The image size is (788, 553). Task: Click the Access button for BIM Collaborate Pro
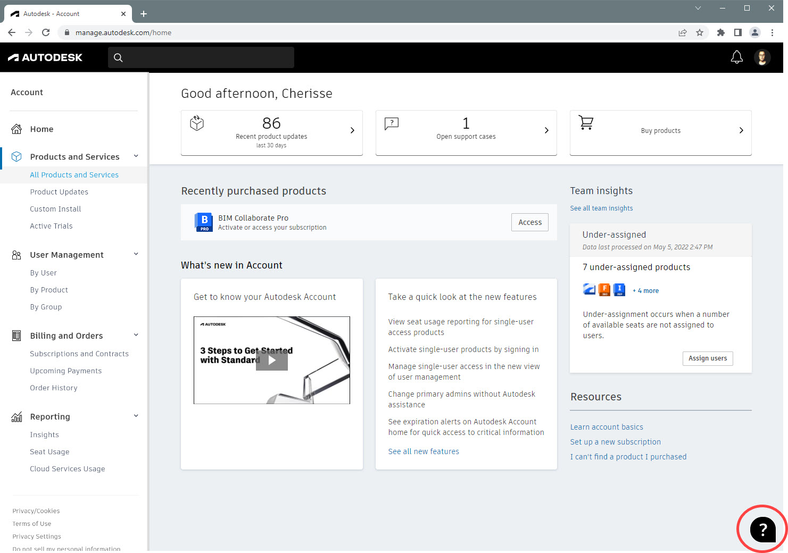(530, 222)
